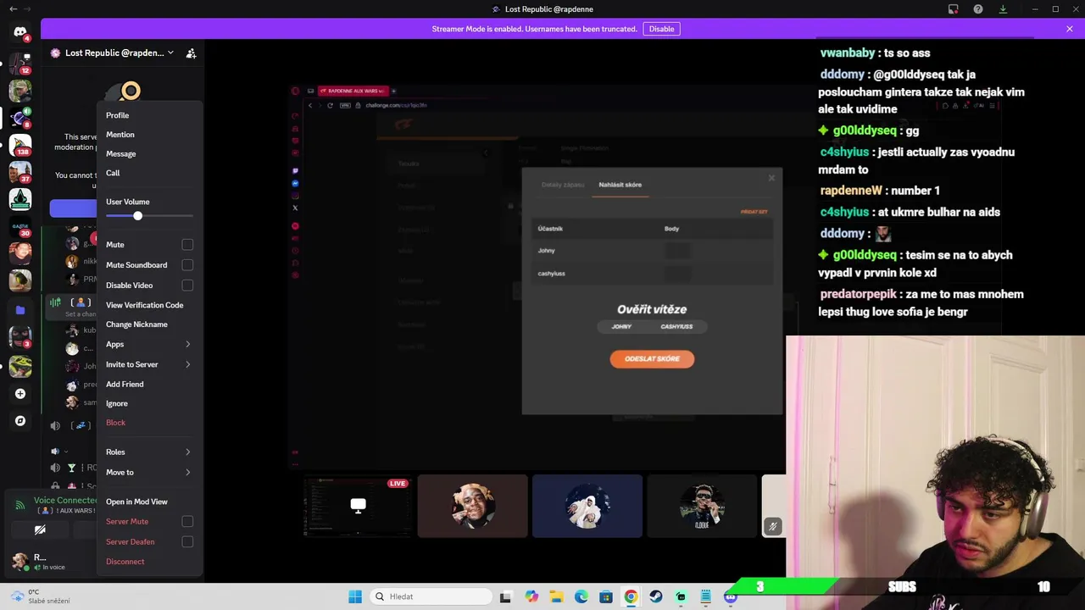Open server icon with 12 notifications badge
This screenshot has width=1085, height=610.
coord(20,62)
